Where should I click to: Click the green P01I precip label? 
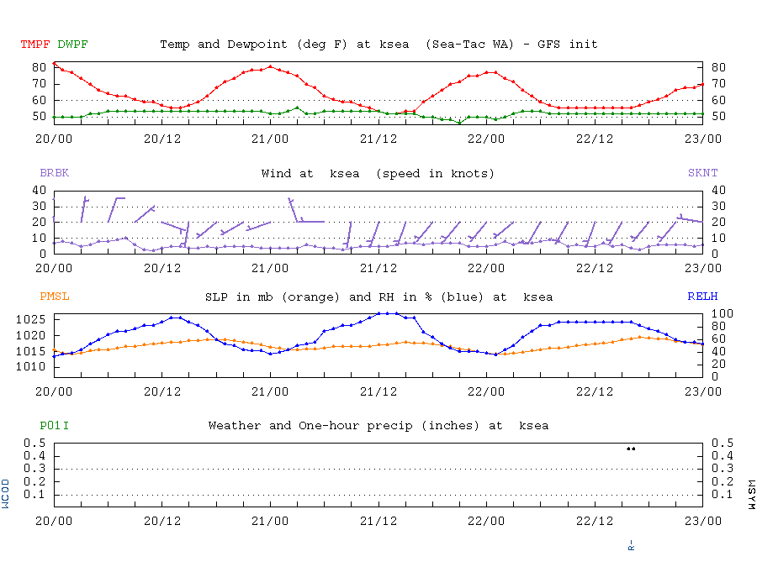pos(55,426)
